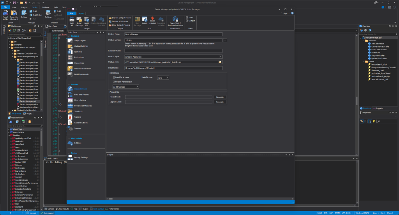The height and width of the screenshot is (215, 399).
Task: Open the Hash file type dropdown
Action: click(x=162, y=78)
